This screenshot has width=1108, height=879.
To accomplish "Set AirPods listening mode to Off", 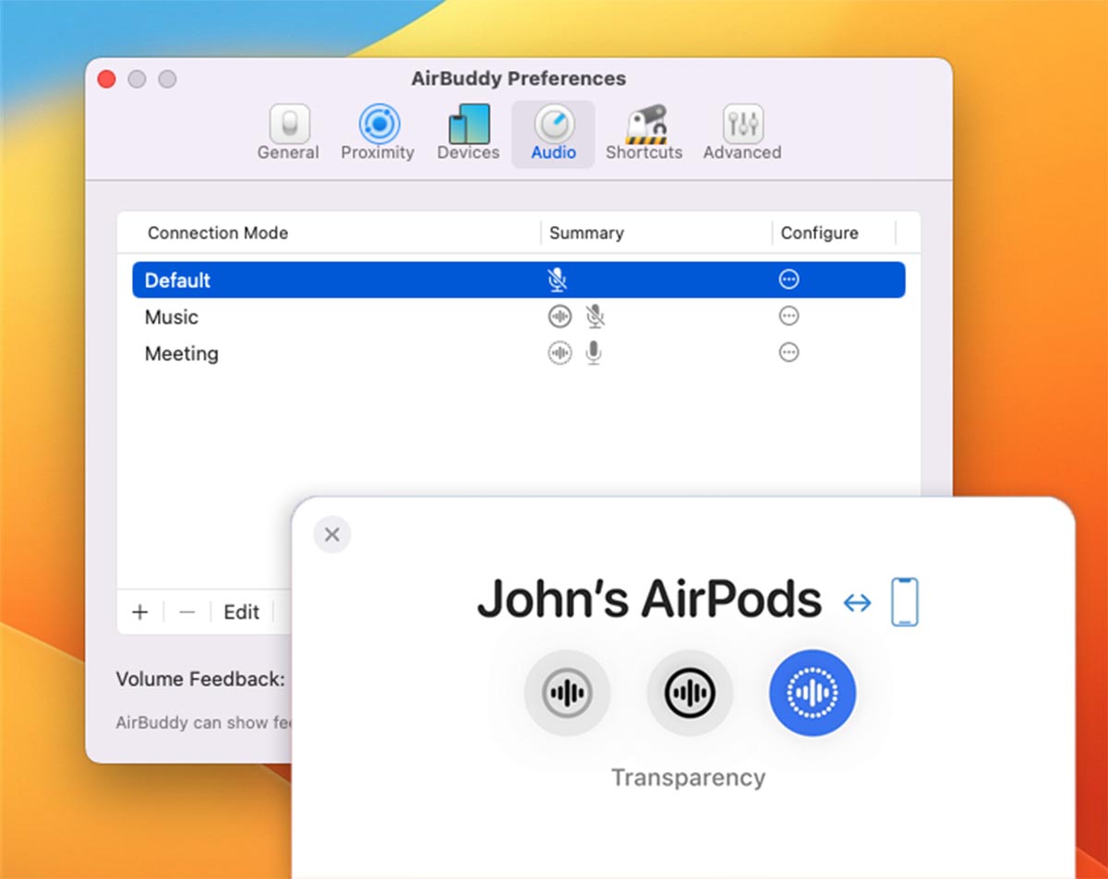I will [567, 693].
